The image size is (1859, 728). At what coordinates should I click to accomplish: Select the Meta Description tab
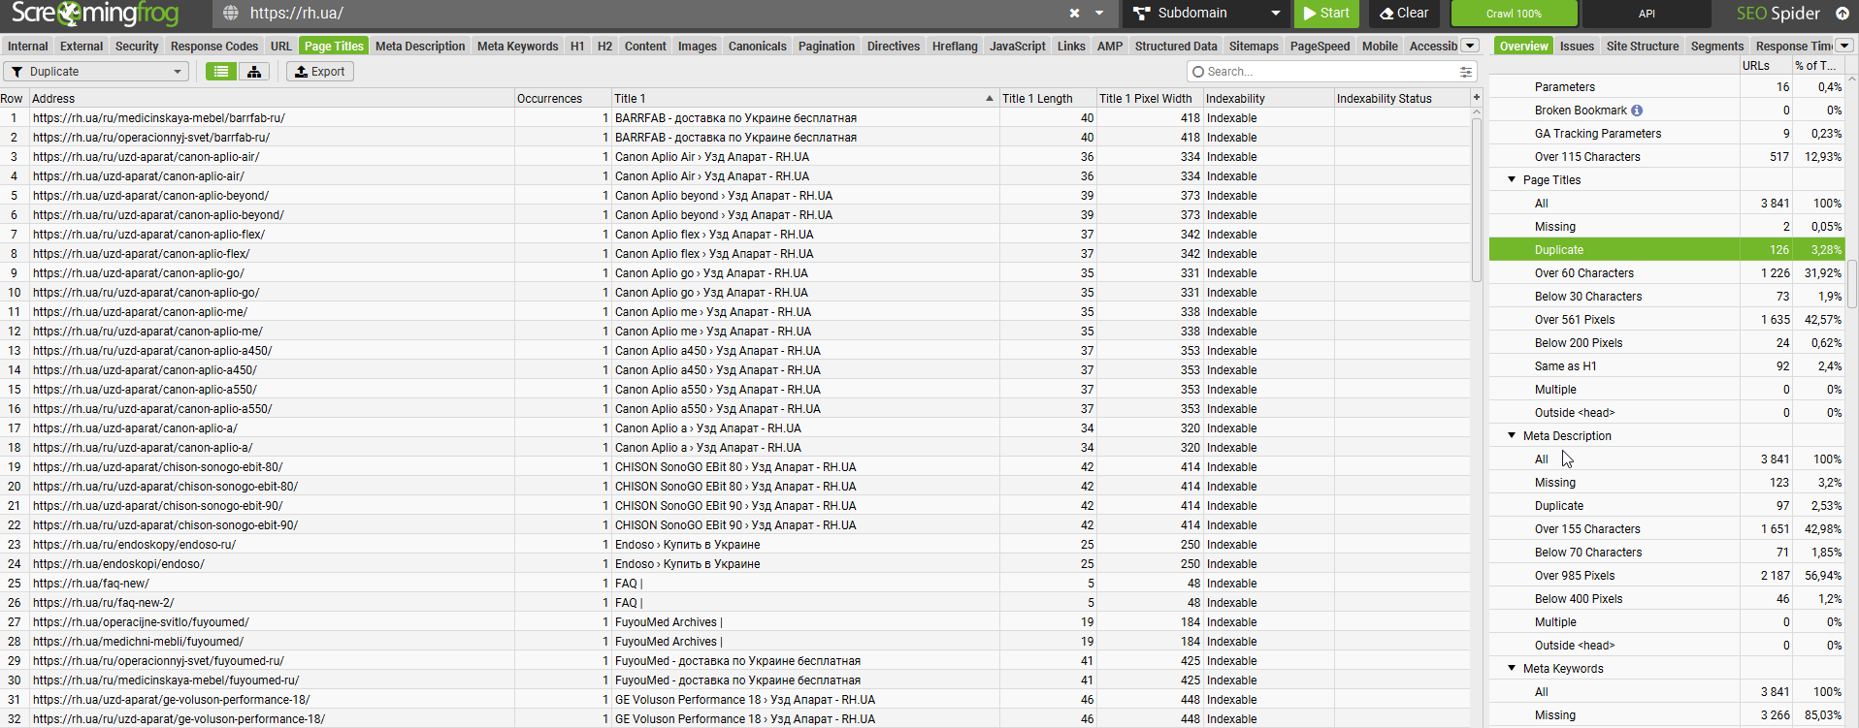point(420,47)
